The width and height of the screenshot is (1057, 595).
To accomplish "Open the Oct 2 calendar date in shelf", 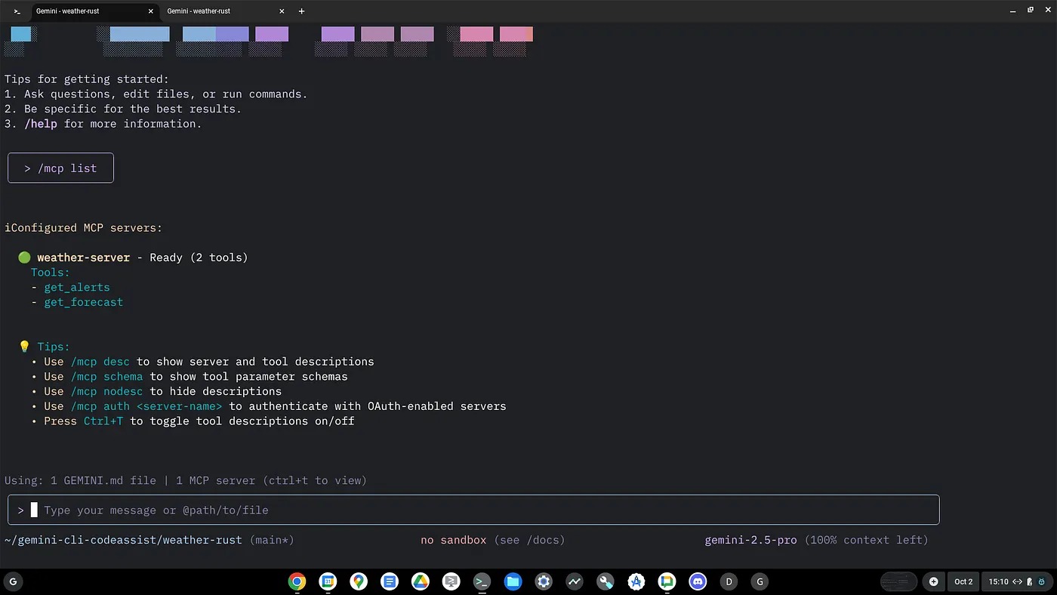I will [963, 581].
